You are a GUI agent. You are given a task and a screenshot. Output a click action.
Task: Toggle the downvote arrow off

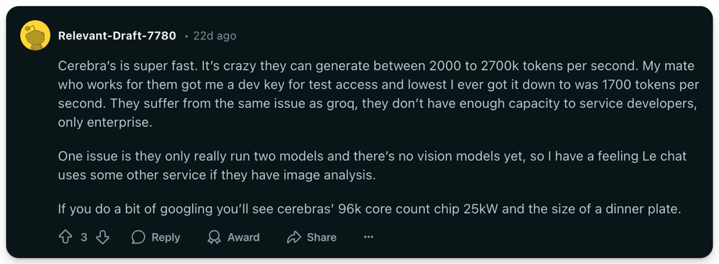click(x=103, y=237)
